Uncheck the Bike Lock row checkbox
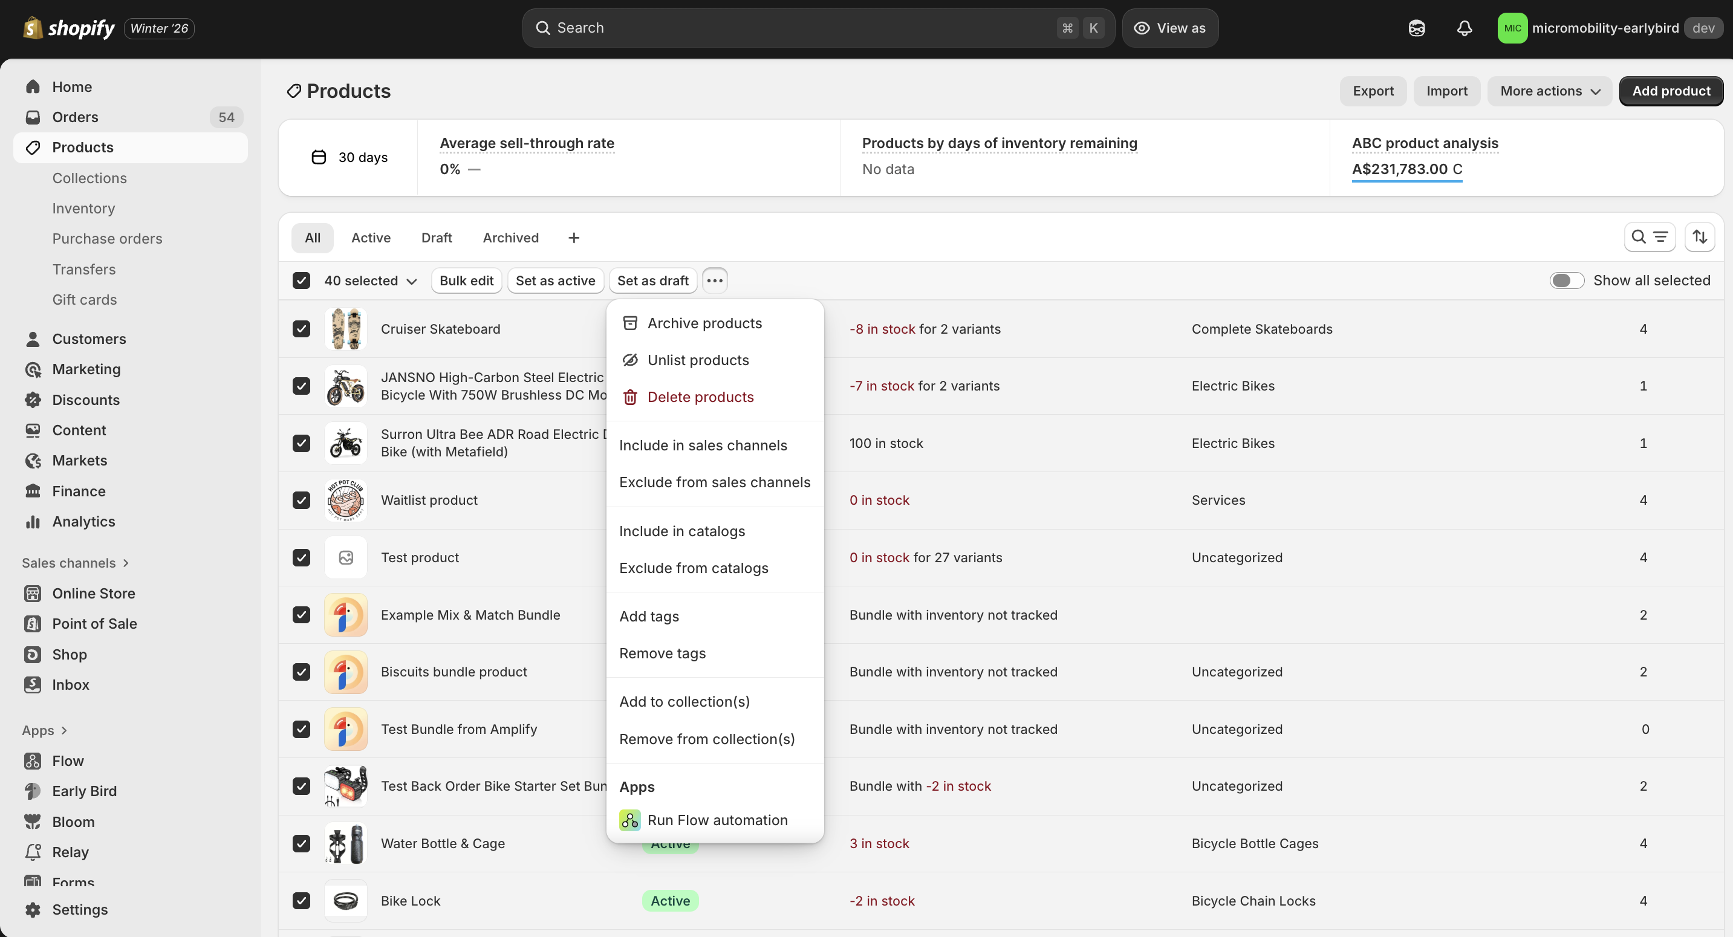 coord(301,901)
